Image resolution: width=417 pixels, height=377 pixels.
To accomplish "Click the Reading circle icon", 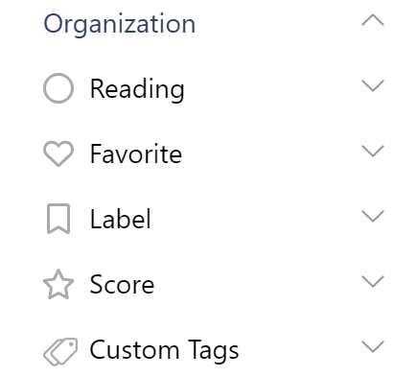I will click(58, 88).
